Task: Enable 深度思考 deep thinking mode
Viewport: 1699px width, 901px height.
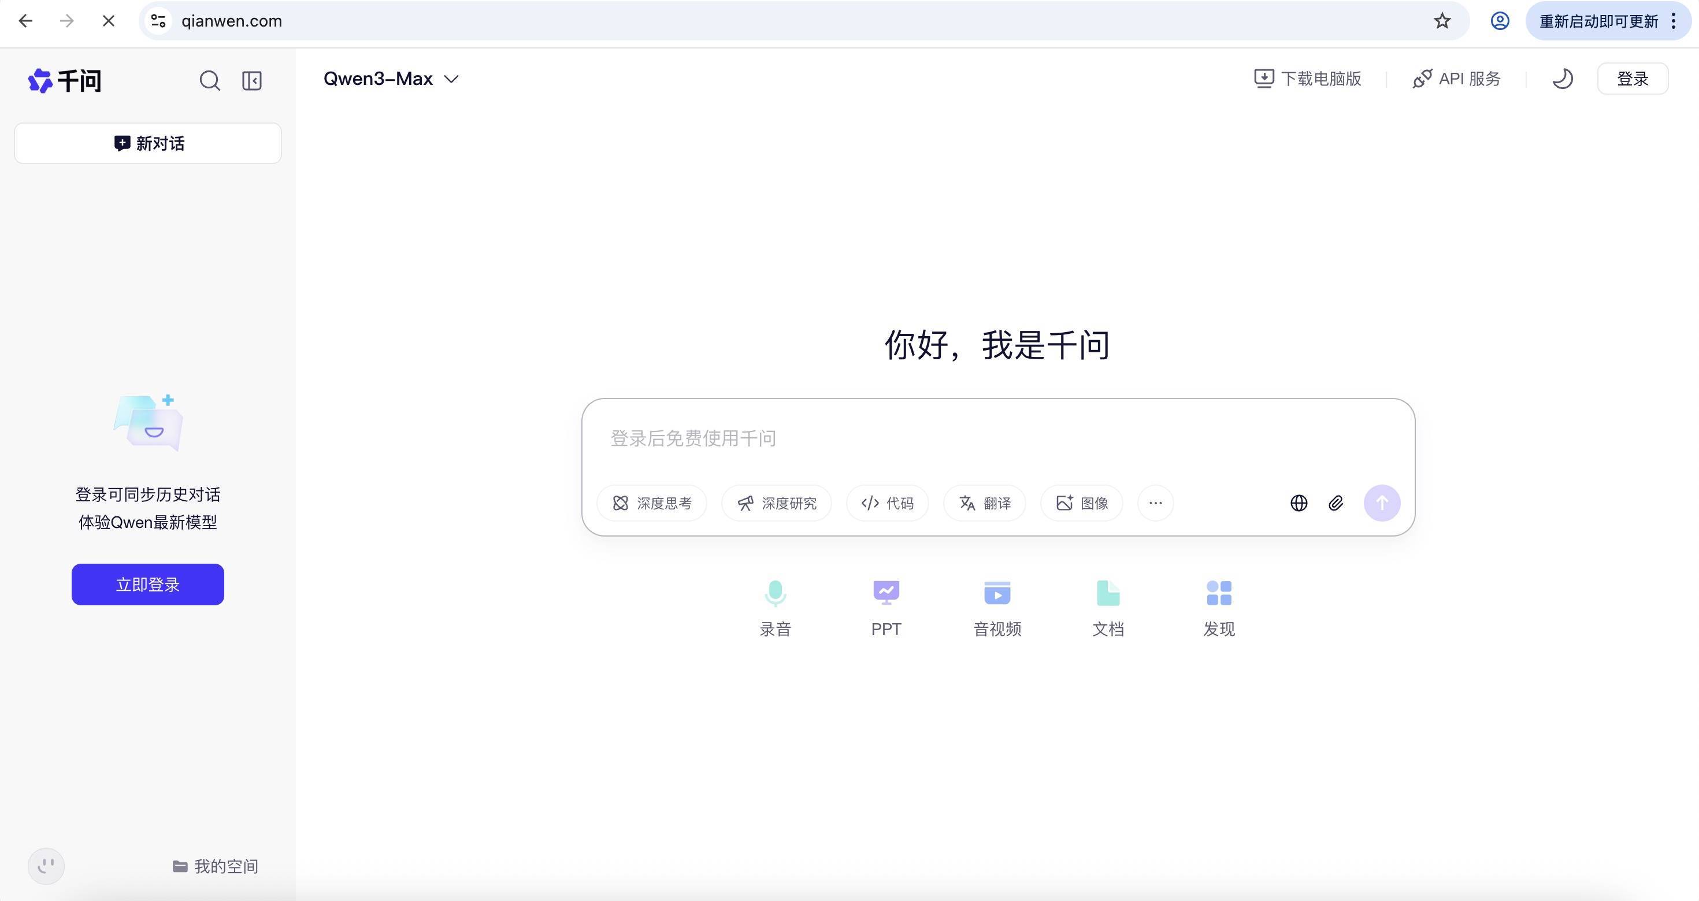Action: tap(652, 503)
